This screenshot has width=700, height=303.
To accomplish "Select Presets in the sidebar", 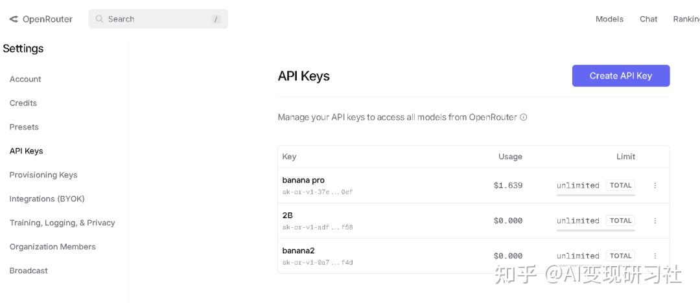I will tap(24, 127).
